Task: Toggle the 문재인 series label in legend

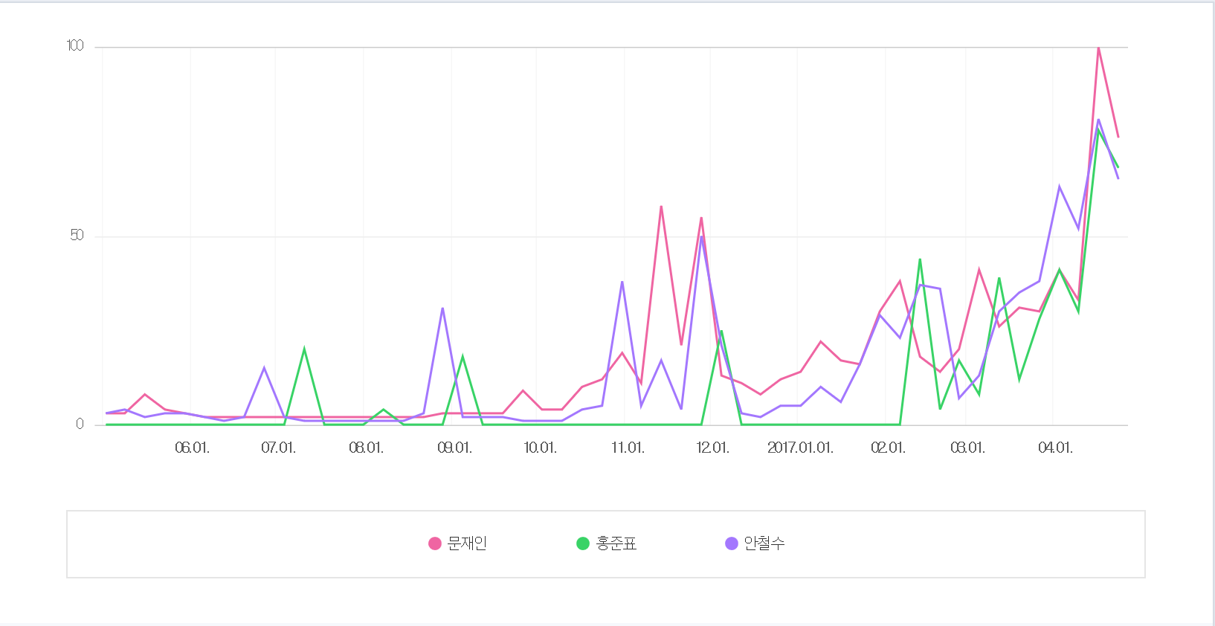Action: 467,543
